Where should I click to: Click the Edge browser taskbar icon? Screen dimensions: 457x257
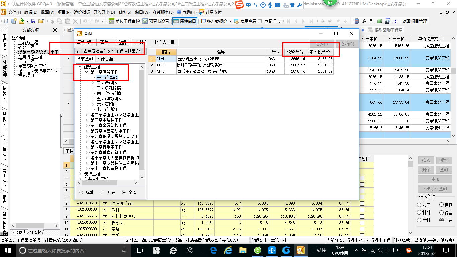[214, 250]
